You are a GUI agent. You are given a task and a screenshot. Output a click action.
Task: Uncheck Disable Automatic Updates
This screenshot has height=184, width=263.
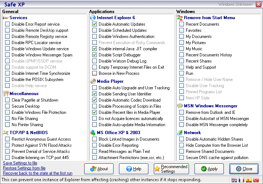tap(94, 24)
